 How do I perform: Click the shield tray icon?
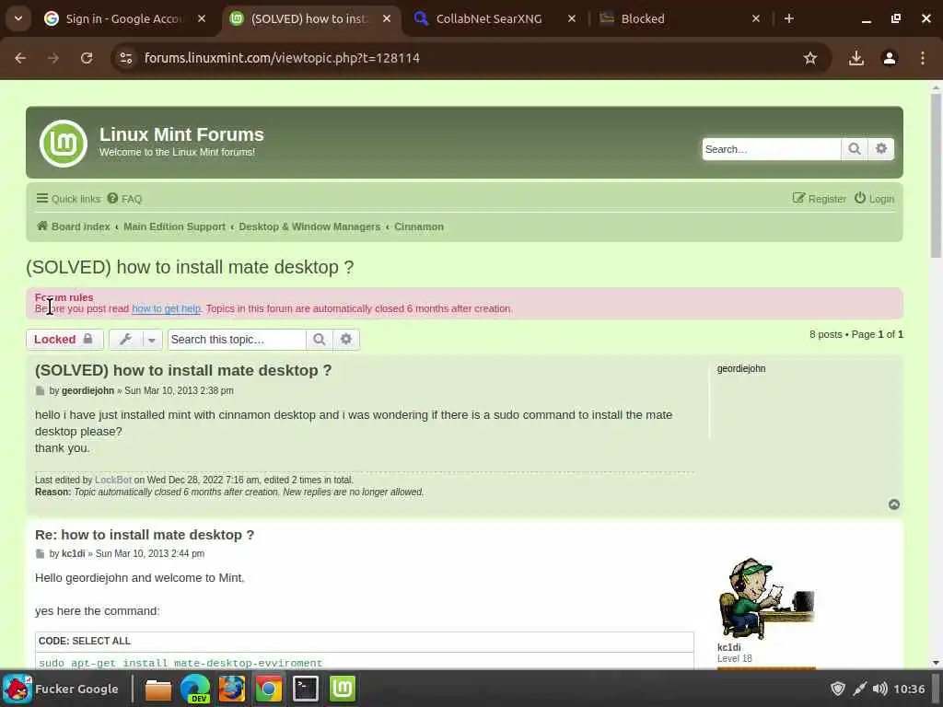pos(838,689)
